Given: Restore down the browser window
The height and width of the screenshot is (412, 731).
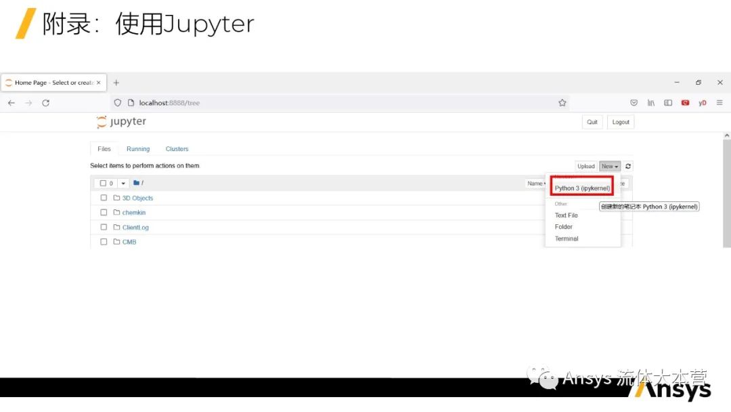Looking at the screenshot, I should pyautogui.click(x=699, y=82).
